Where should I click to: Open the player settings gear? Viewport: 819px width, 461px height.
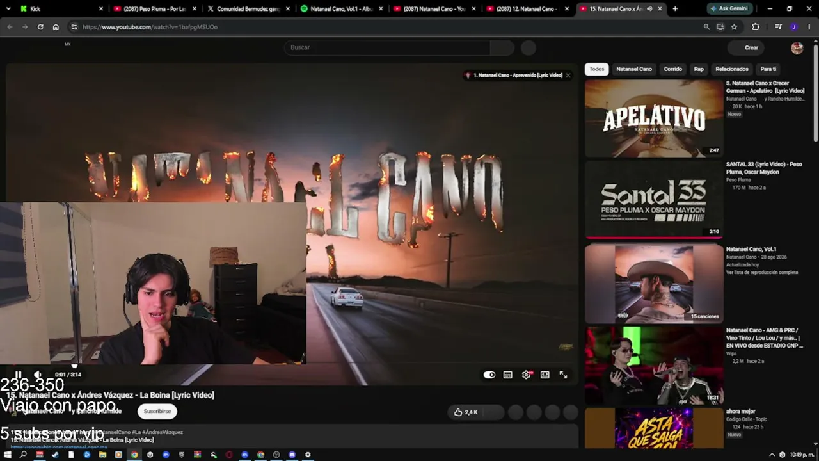(527, 375)
